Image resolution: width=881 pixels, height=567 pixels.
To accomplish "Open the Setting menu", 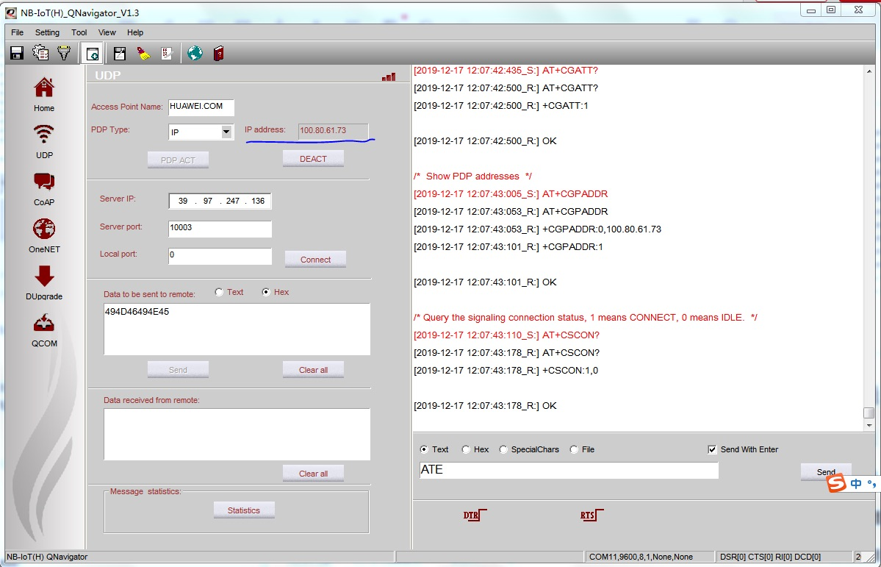I will point(47,32).
